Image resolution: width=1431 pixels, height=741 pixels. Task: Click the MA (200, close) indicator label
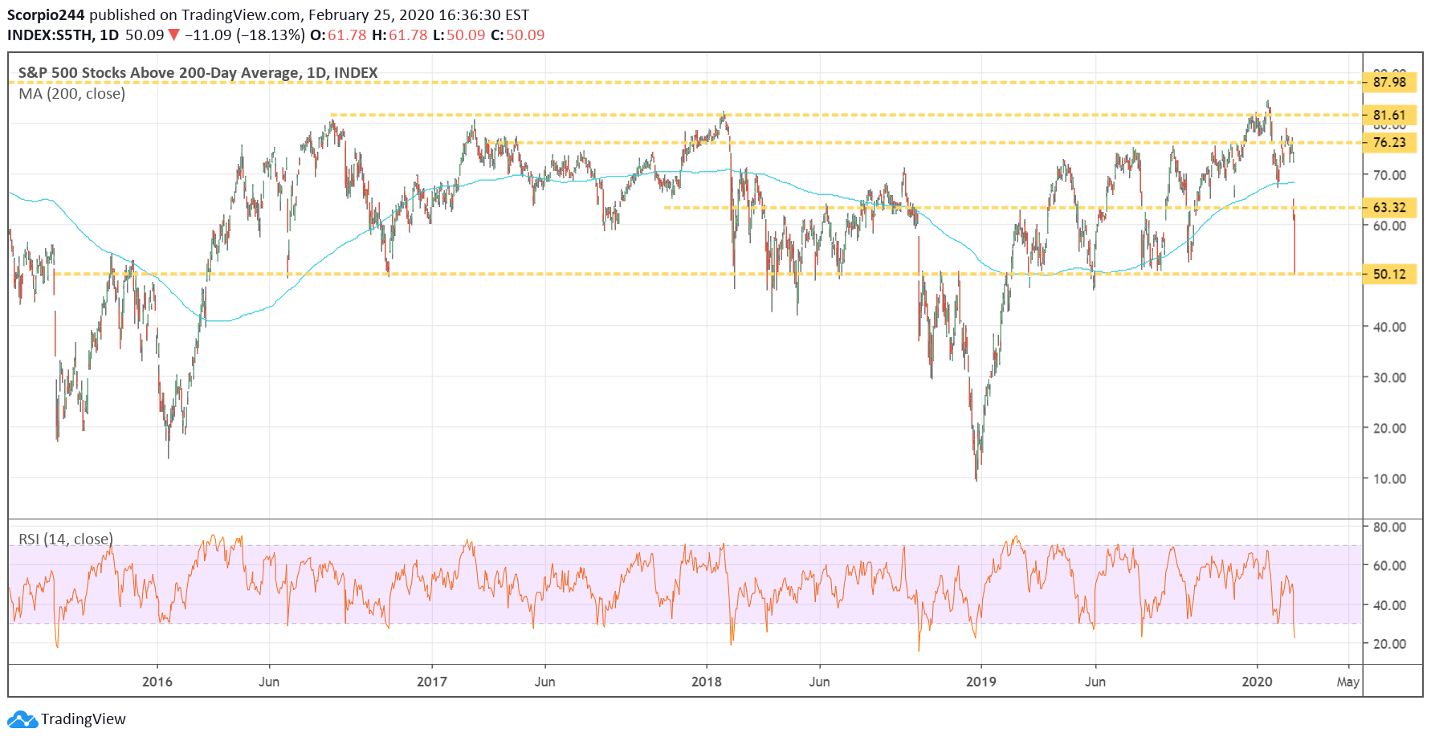72,93
